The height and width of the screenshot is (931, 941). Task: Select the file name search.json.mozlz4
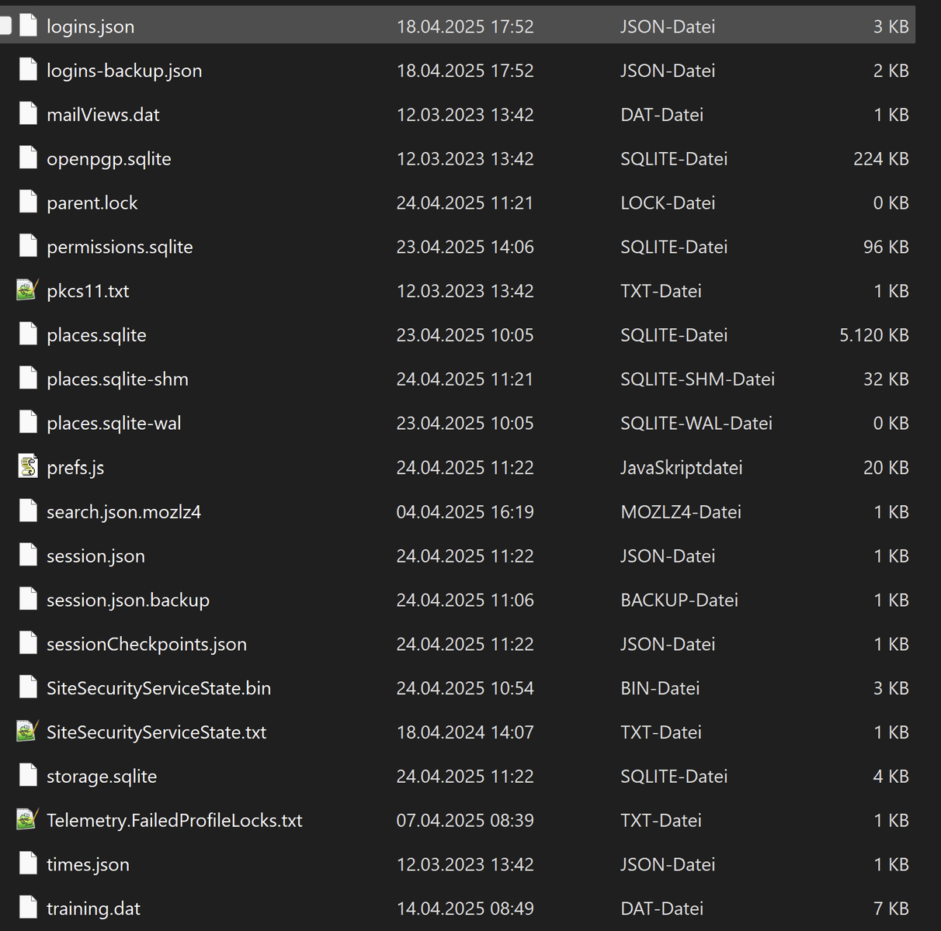[x=123, y=512]
